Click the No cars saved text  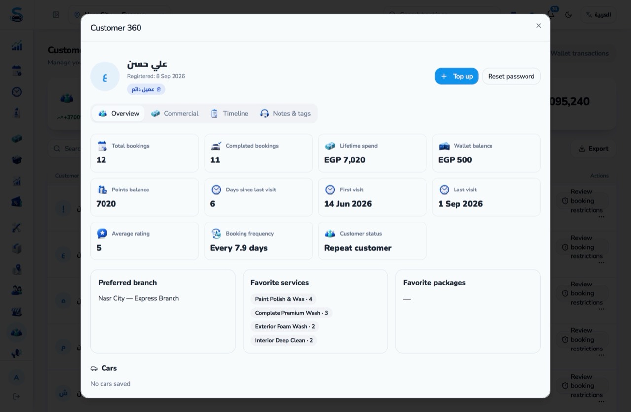[x=110, y=384]
